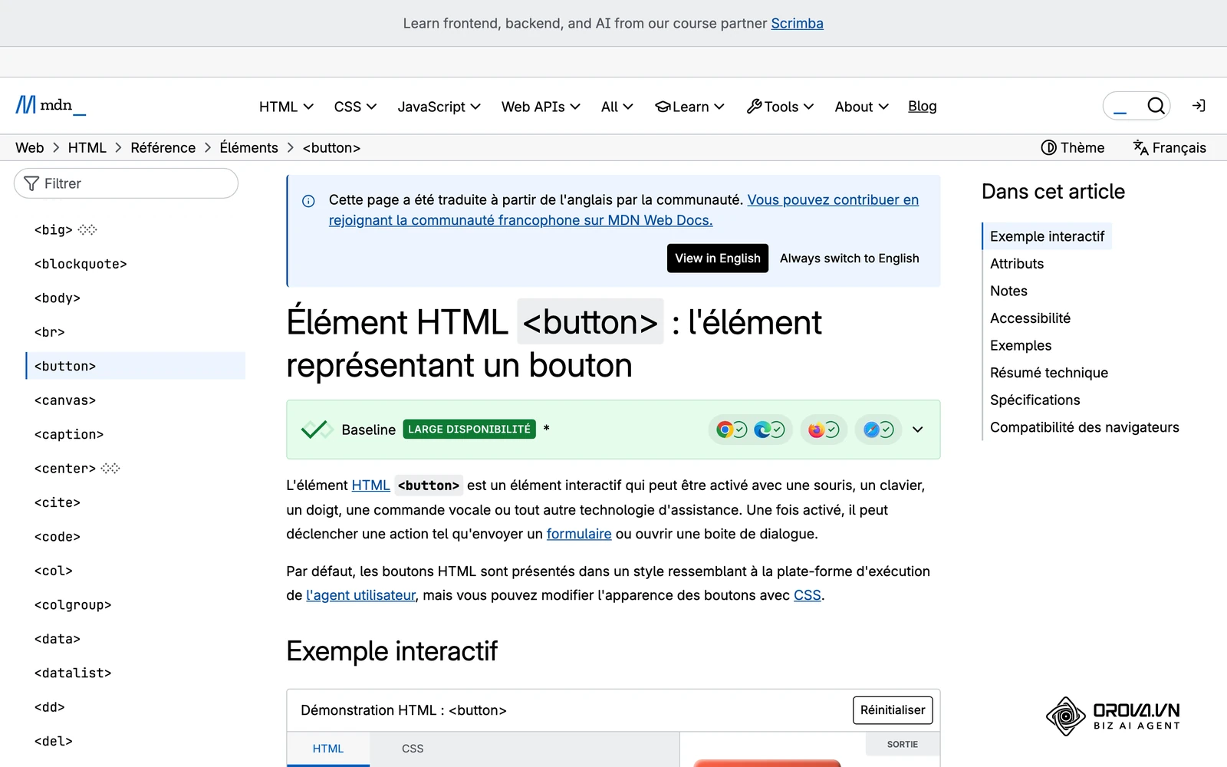Click the Baseline checkmark icon
This screenshot has height=767, width=1227.
316,430
